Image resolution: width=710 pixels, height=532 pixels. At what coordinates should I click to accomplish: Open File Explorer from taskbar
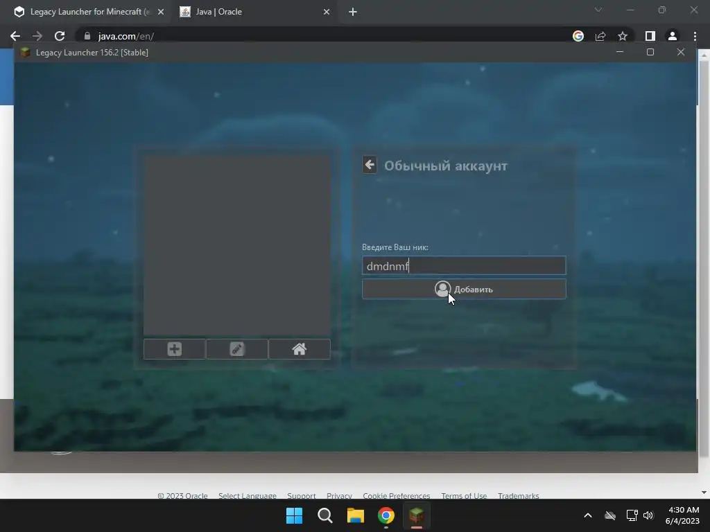356,515
